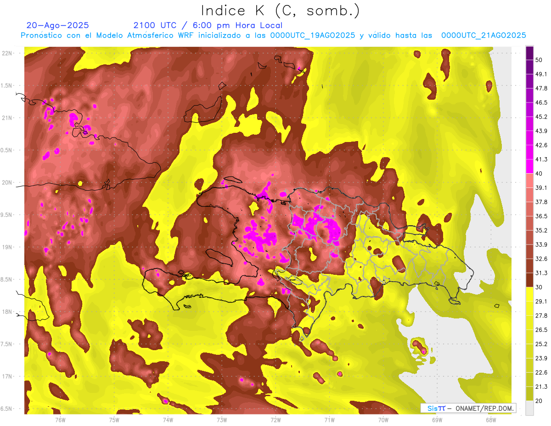Screen dimensions: 551x426
Task: Click the colorbar value '25.2'
Action: 541,344
